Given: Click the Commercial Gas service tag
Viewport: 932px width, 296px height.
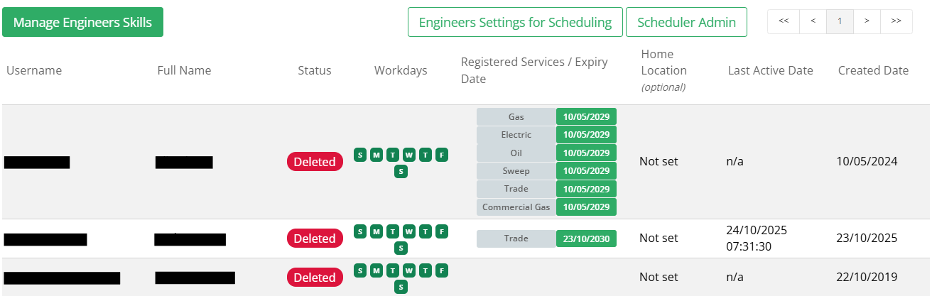Looking at the screenshot, I should coord(516,207).
